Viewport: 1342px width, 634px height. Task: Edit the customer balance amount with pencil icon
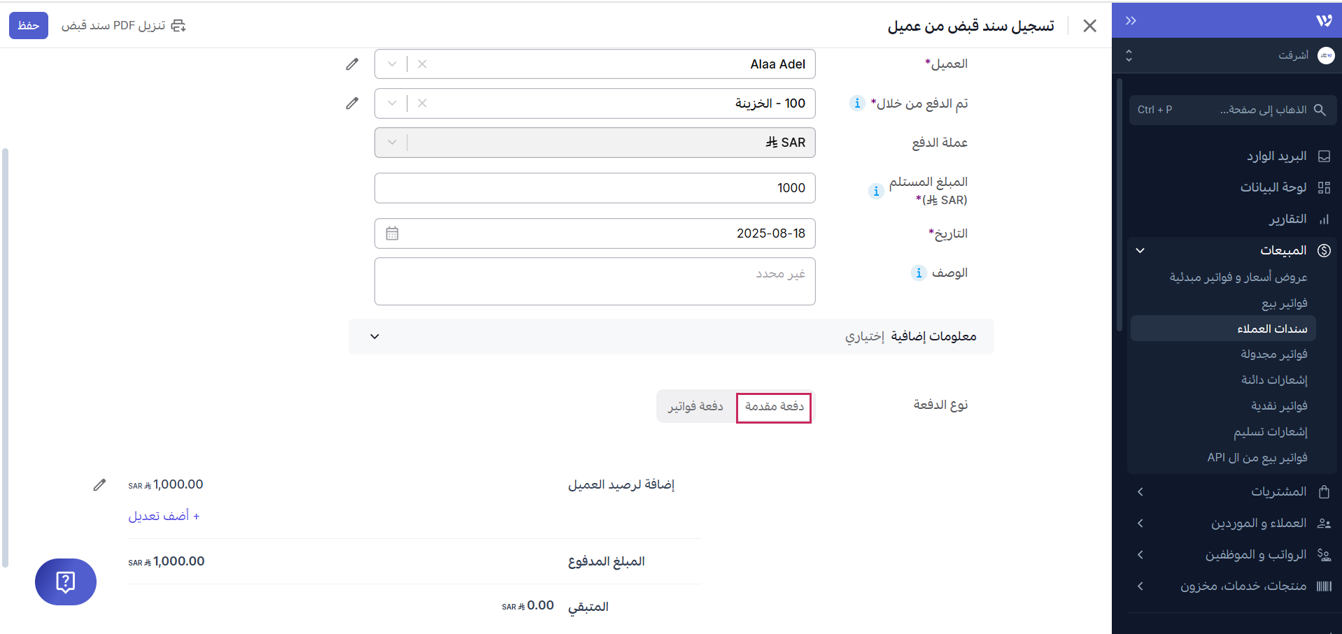pos(99,485)
